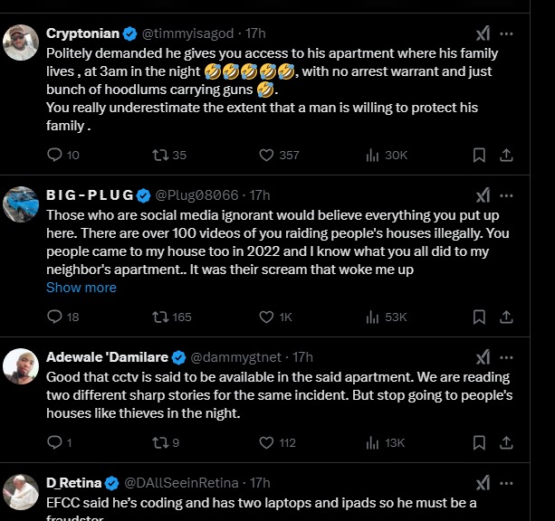The image size is (555, 521).
Task: Open more options on BIG-PLUG tweet
Action: tap(507, 194)
